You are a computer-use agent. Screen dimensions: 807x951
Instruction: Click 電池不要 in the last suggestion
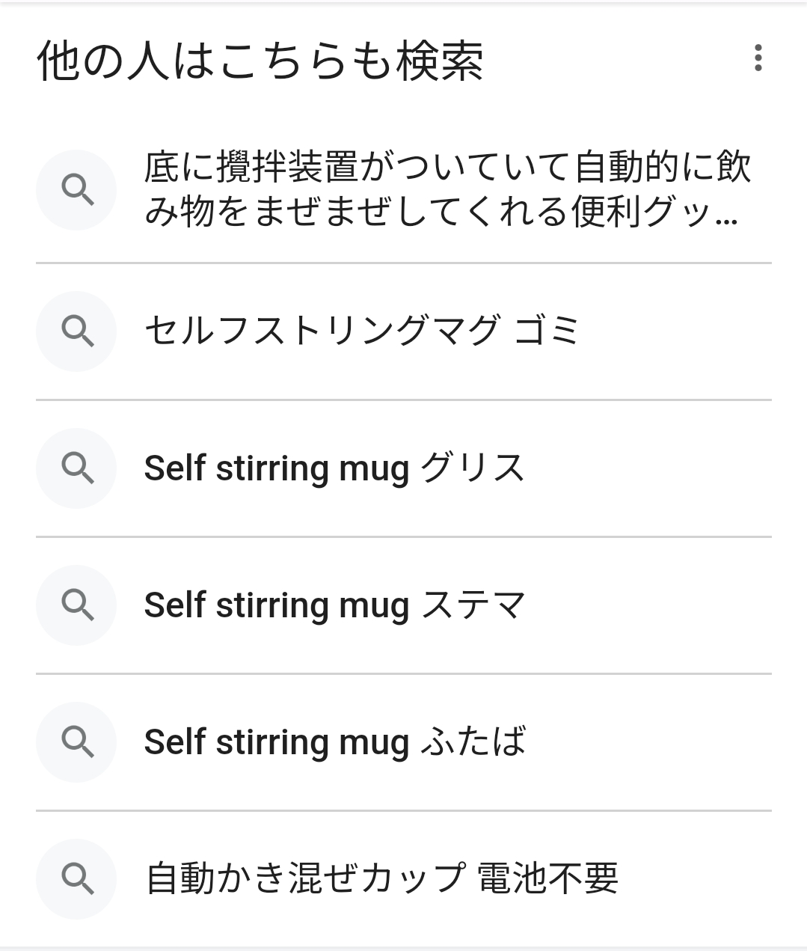pos(547,878)
